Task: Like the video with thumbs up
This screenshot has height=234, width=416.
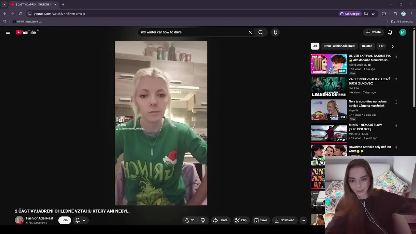Action: click(x=189, y=220)
